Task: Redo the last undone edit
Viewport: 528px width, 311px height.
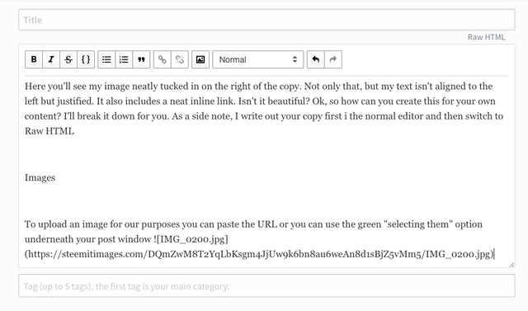Action: (x=333, y=59)
